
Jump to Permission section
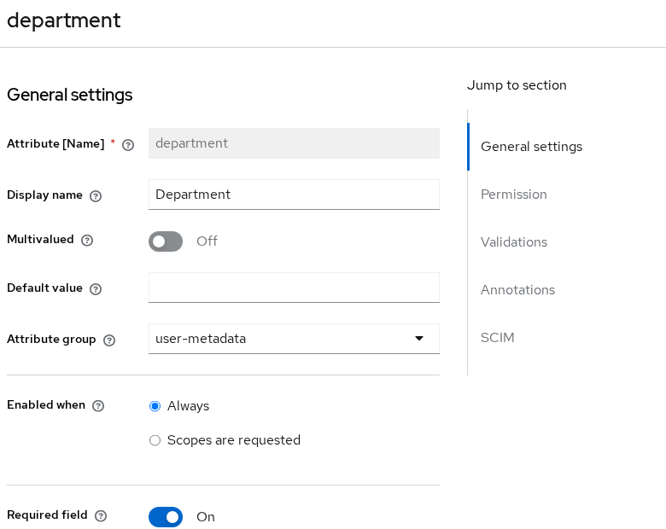(x=513, y=195)
